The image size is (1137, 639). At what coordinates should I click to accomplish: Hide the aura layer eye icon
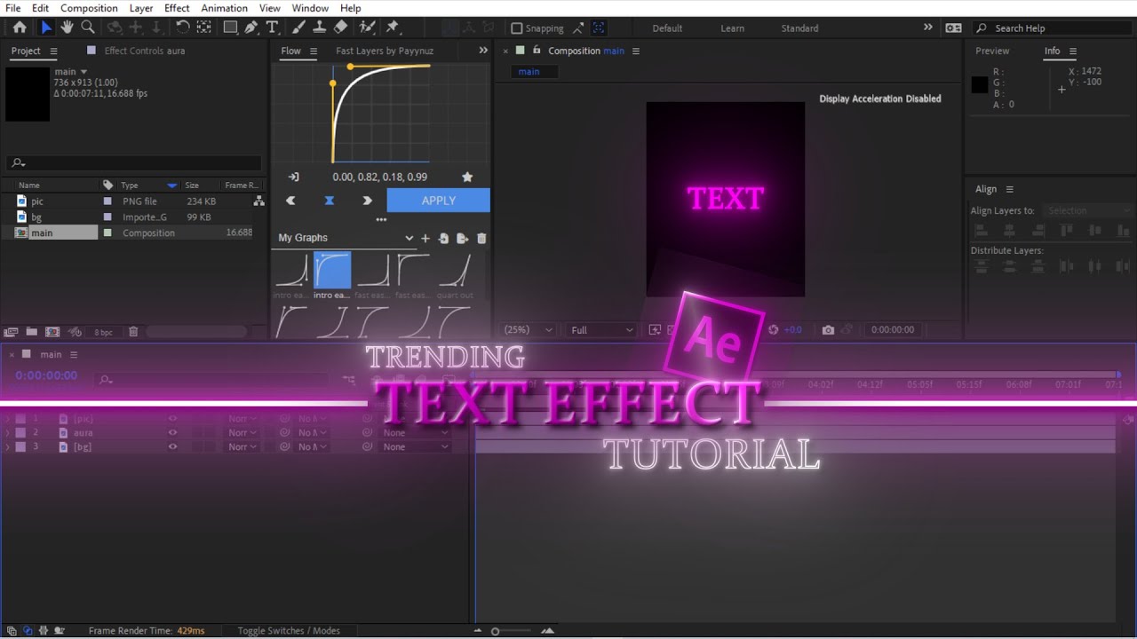point(173,433)
